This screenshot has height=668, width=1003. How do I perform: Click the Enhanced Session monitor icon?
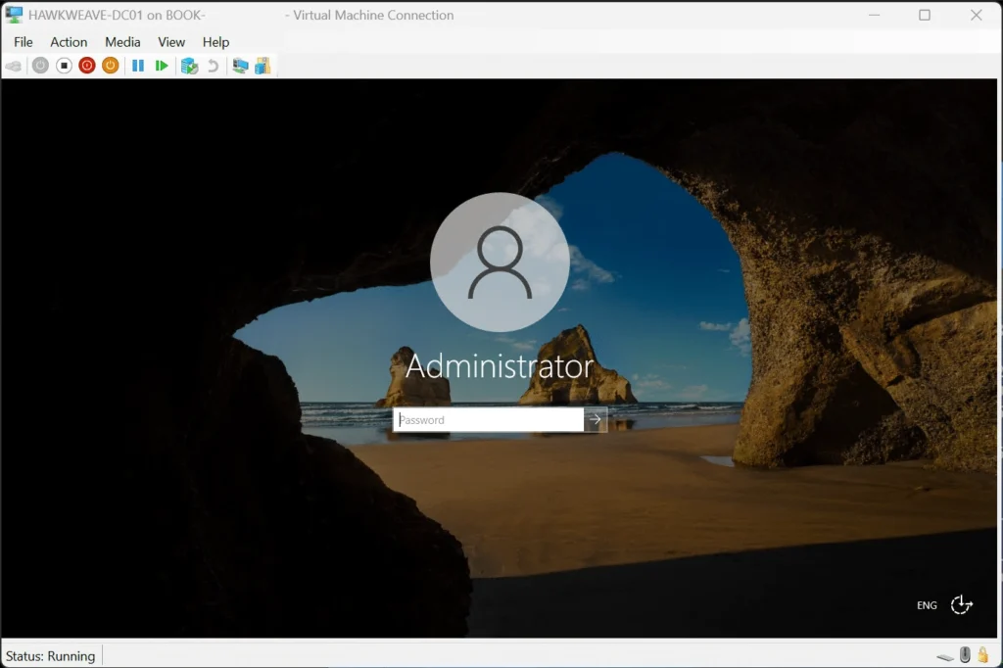tap(240, 66)
